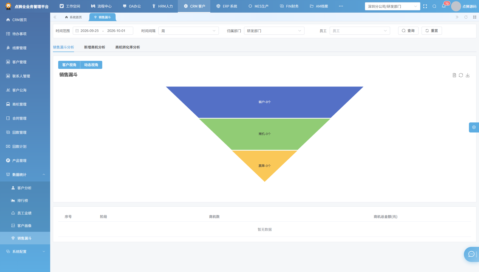Open 排行榜 ranking in sidebar
479x272 pixels.
25,200
